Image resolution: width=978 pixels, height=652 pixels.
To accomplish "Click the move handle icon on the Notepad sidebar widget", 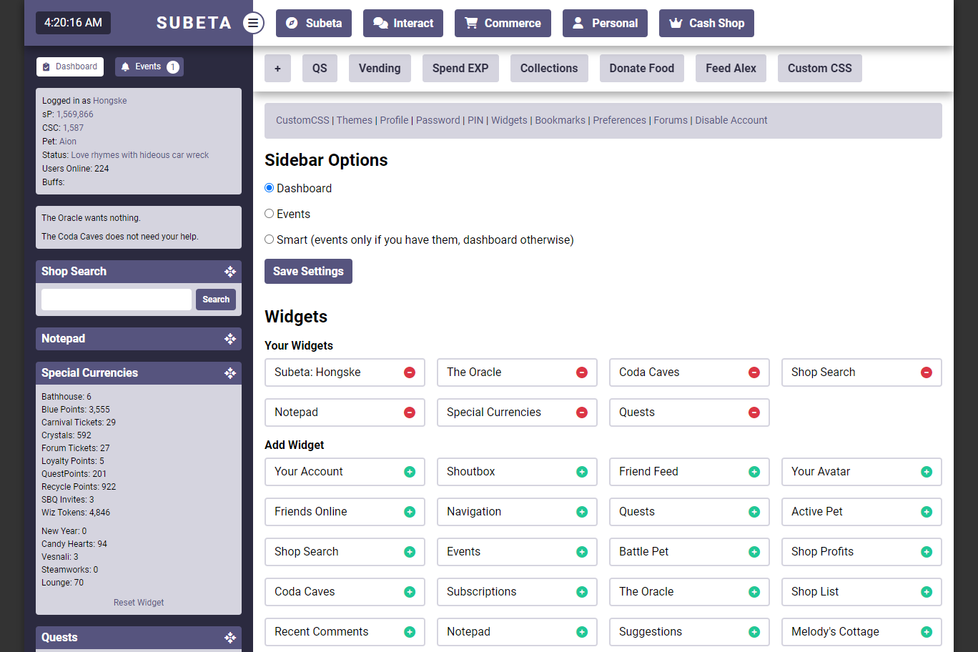I will coord(230,339).
